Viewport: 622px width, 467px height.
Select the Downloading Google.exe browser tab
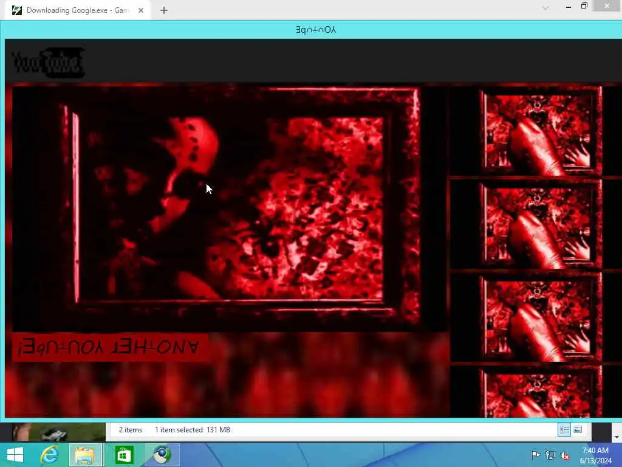(x=78, y=10)
